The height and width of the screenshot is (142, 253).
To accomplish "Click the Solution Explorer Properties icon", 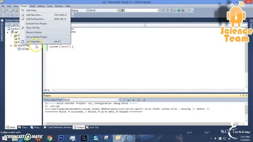I will 8,24.
